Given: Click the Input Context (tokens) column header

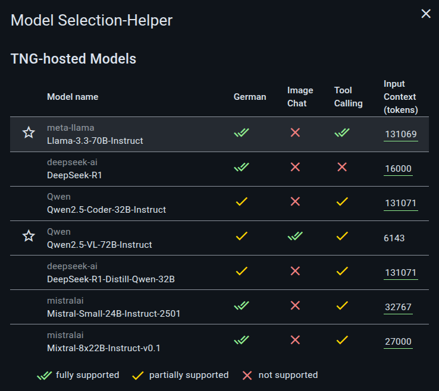Looking at the screenshot, I should point(401,97).
